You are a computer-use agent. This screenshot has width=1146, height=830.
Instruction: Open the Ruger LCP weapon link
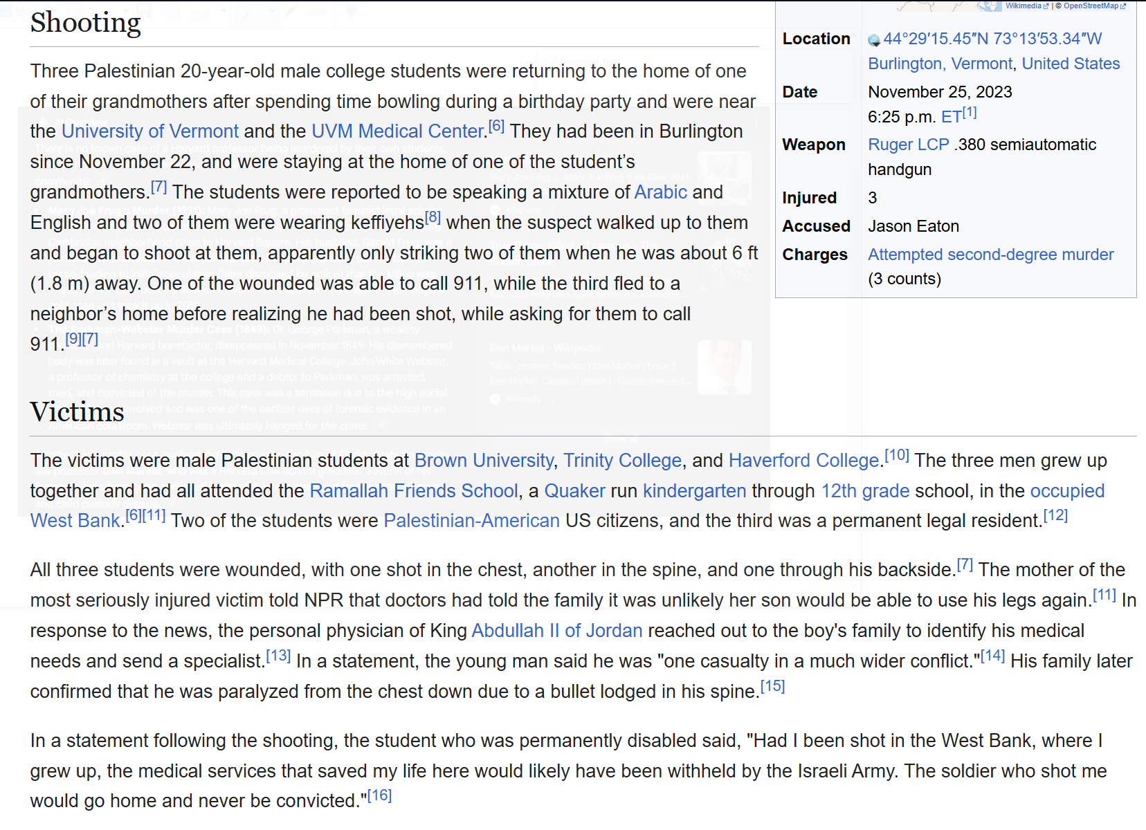coord(909,145)
